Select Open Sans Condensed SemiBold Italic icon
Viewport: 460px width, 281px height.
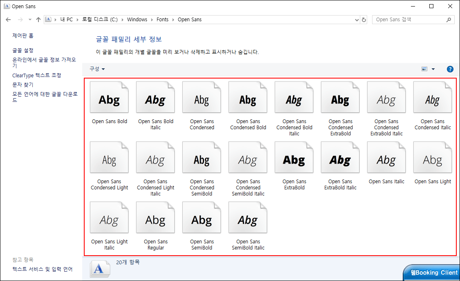(248, 157)
